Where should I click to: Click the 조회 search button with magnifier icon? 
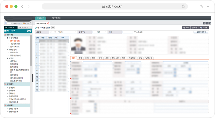coord(186,28)
